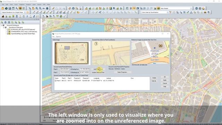This screenshot has height=125, width=222.
Task: Click the Zoom In magnifier
Action: pyautogui.click(x=37, y=8)
